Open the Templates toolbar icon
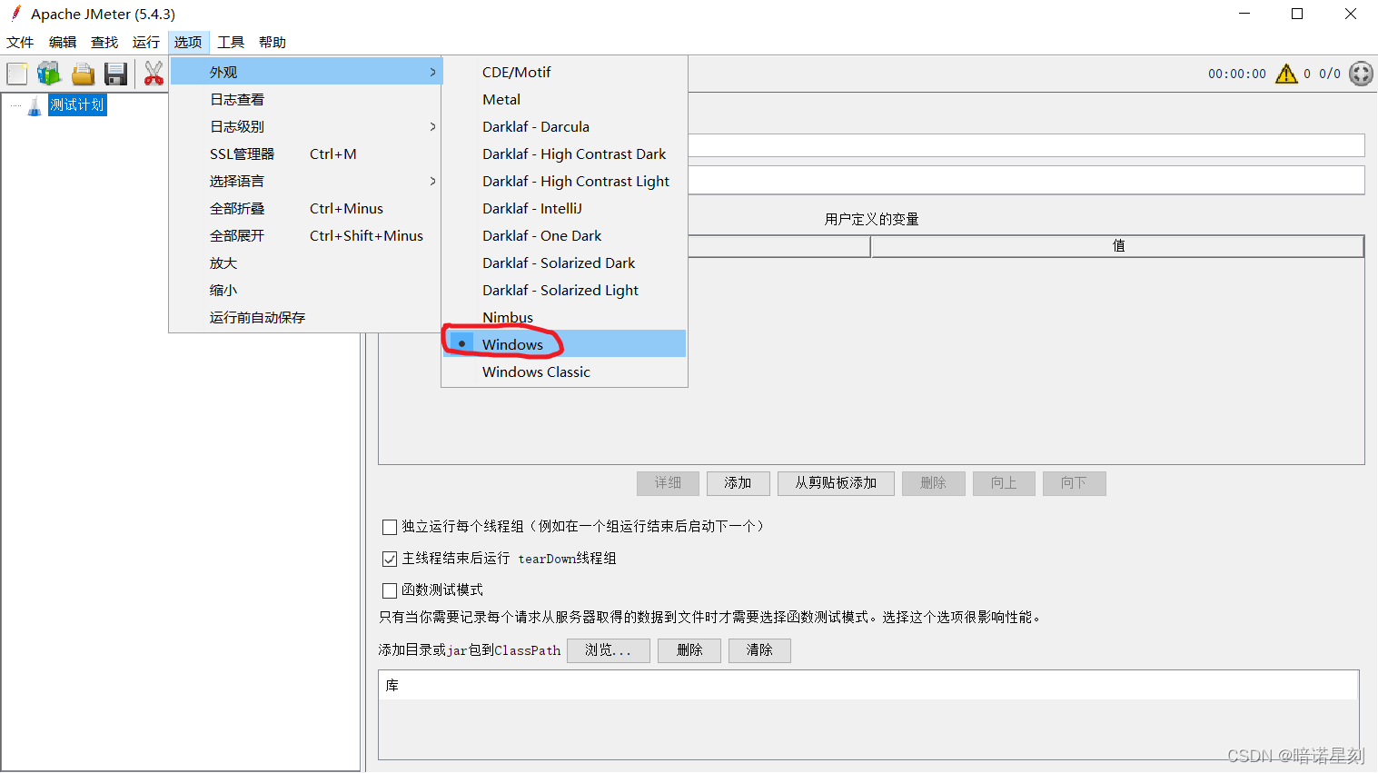The width and height of the screenshot is (1378, 773). coord(49,74)
